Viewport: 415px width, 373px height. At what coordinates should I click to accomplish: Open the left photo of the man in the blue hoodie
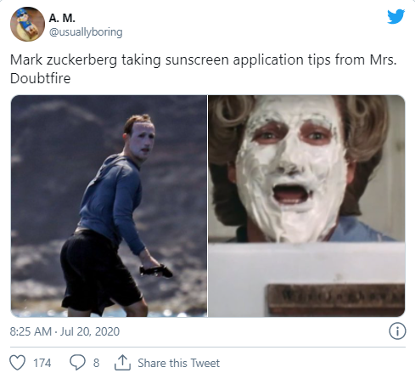pos(109,206)
